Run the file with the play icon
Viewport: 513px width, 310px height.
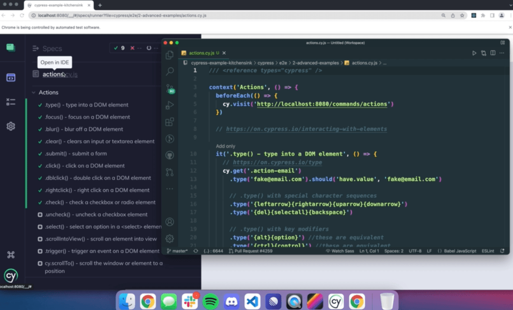[474, 53]
